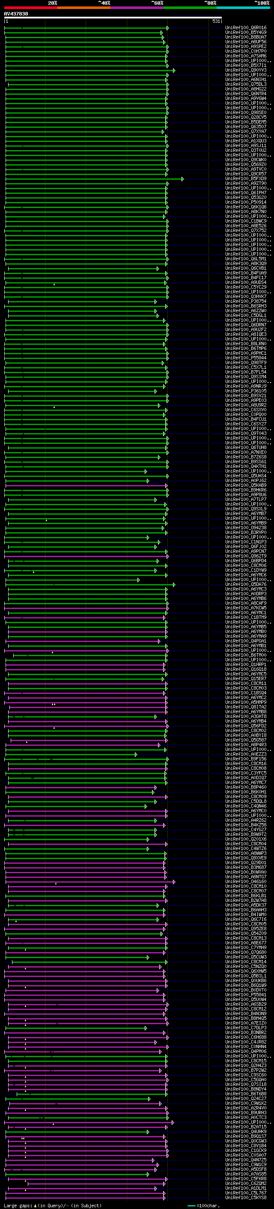Select the UniRef100_B5DEM5 label
The image size is (274, 1209).
click(246, 123)
